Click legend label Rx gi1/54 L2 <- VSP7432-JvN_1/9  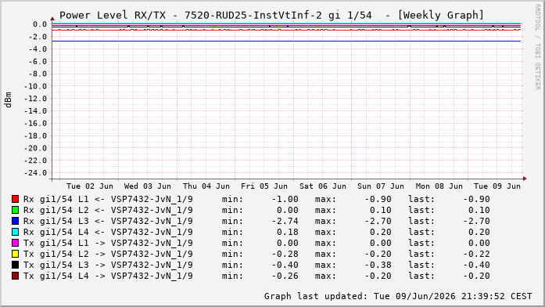(x=108, y=210)
